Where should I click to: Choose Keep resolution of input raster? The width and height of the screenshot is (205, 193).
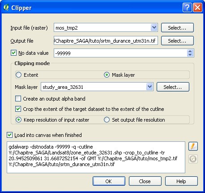coord(19,120)
